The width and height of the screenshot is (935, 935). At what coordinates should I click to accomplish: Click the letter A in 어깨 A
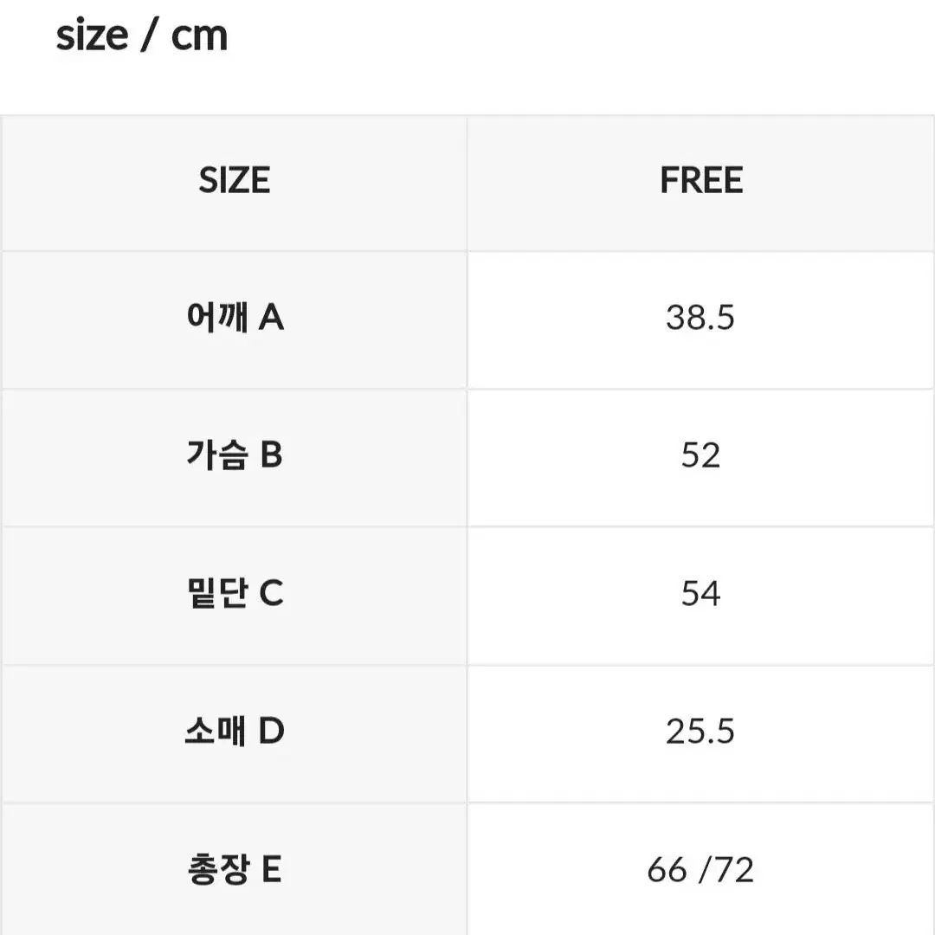pyautogui.click(x=271, y=317)
